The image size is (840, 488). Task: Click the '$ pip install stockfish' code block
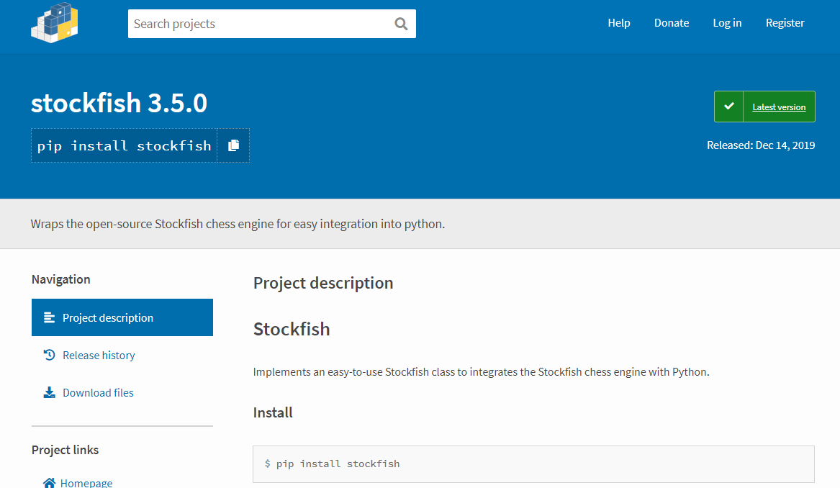click(x=533, y=464)
